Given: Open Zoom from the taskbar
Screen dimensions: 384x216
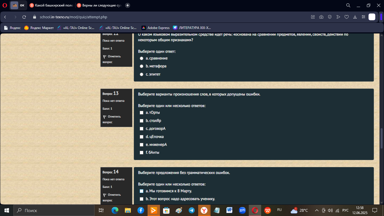Looking at the screenshot, I should (x=242, y=210).
